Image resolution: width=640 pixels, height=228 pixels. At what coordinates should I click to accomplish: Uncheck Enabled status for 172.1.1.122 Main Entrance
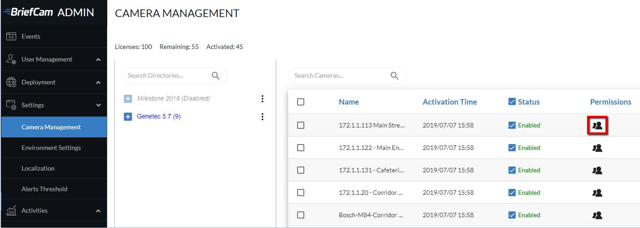point(512,148)
